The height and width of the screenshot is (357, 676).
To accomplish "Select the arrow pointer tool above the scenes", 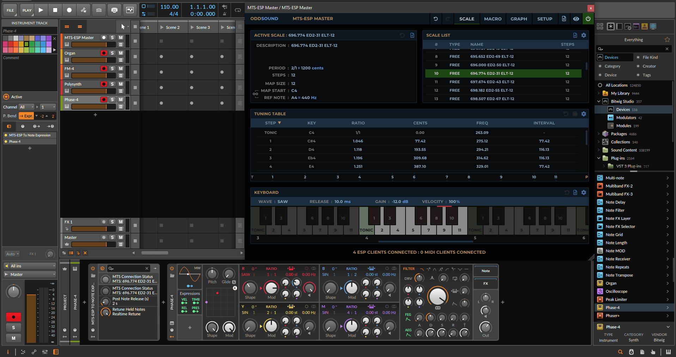I will pyautogui.click(x=123, y=26).
